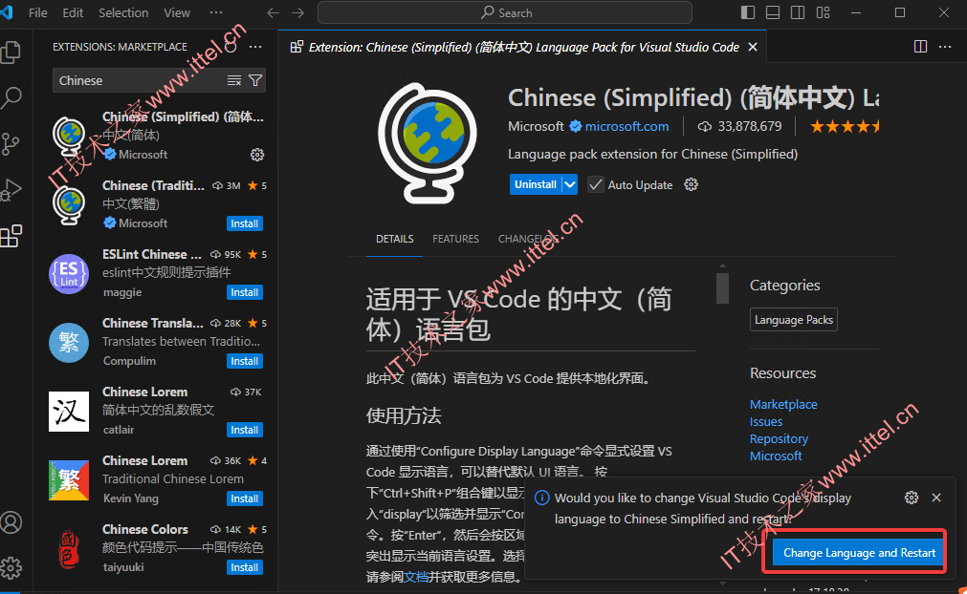
Task: Open the File menu
Action: [37, 13]
